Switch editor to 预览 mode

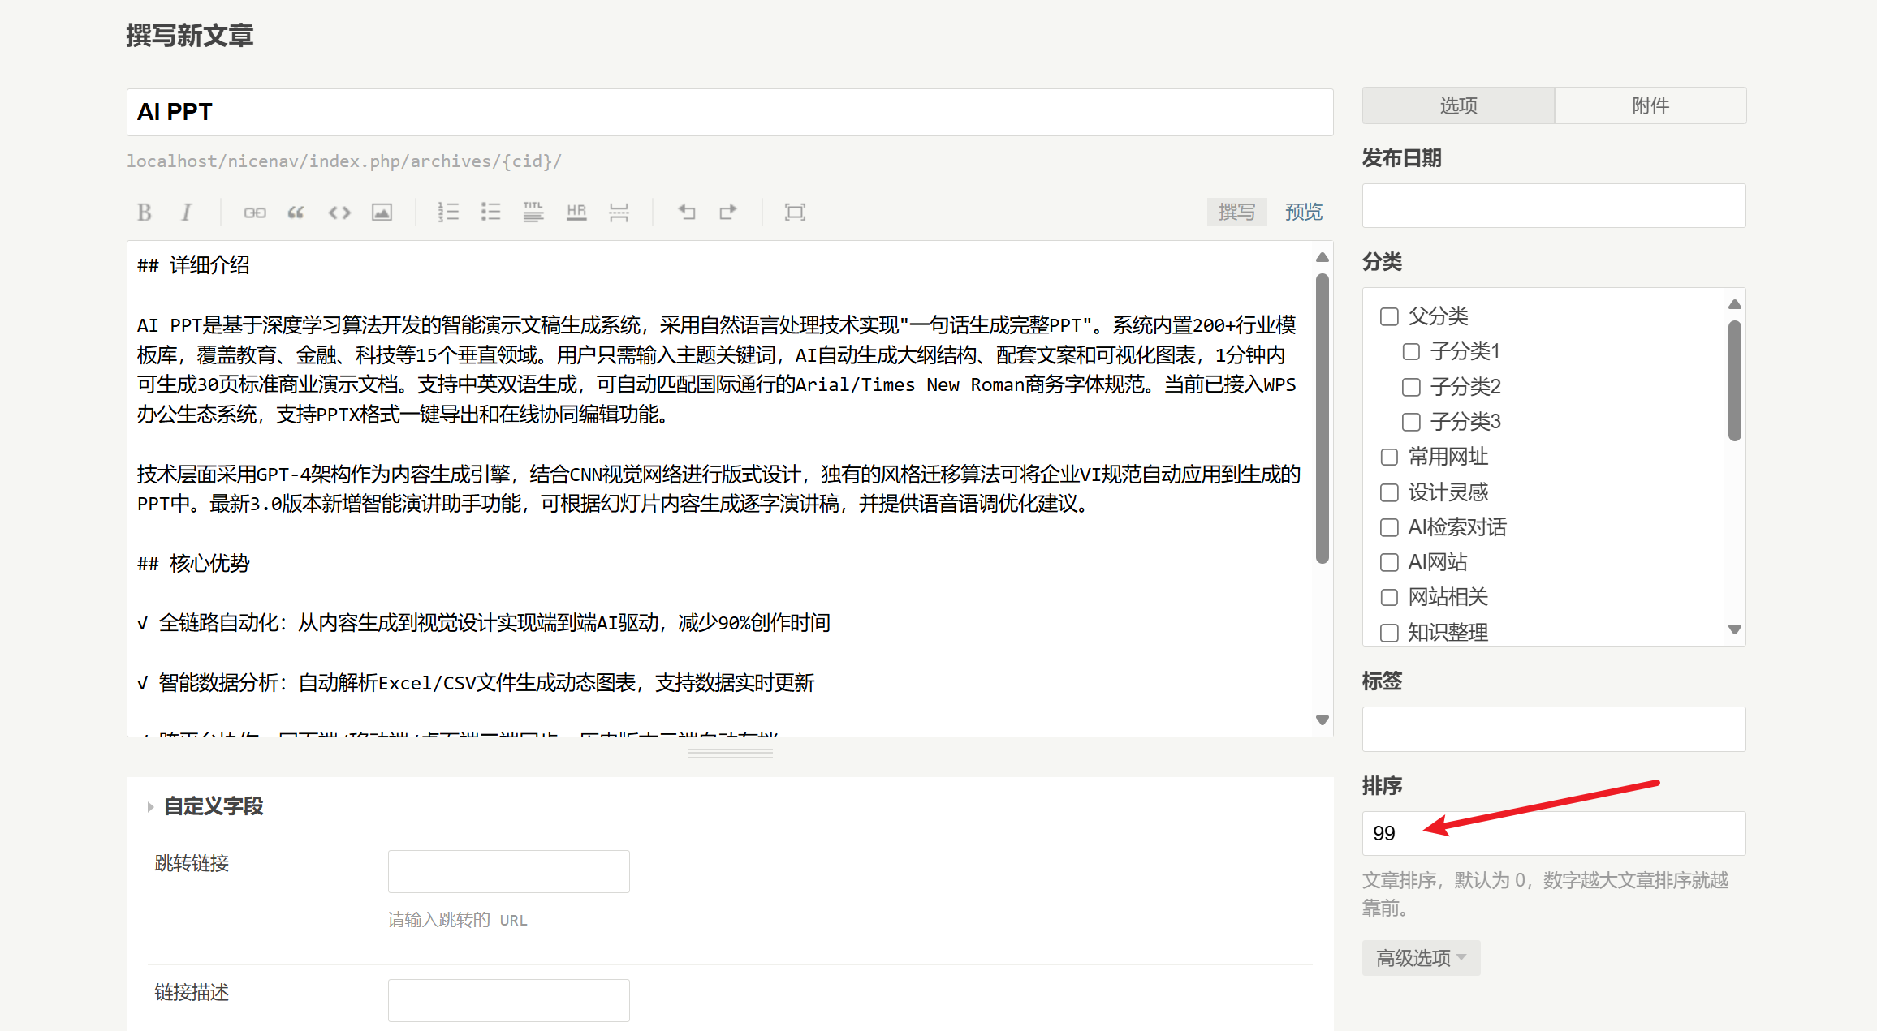(x=1303, y=213)
